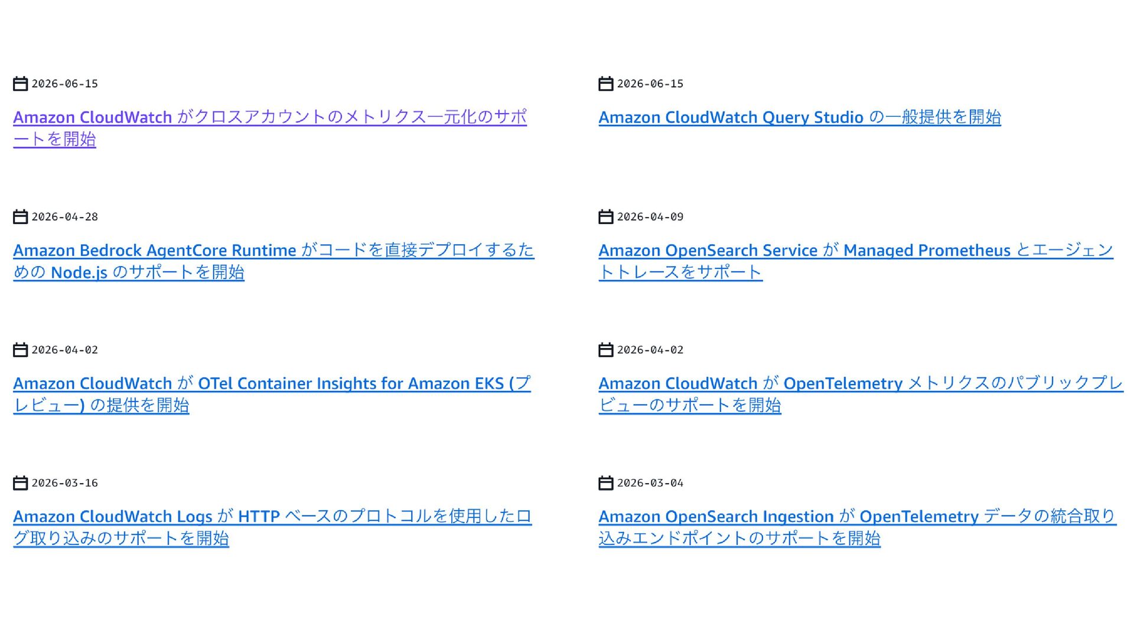Click the calendar icon beside 2026-03-16

[x=21, y=483]
